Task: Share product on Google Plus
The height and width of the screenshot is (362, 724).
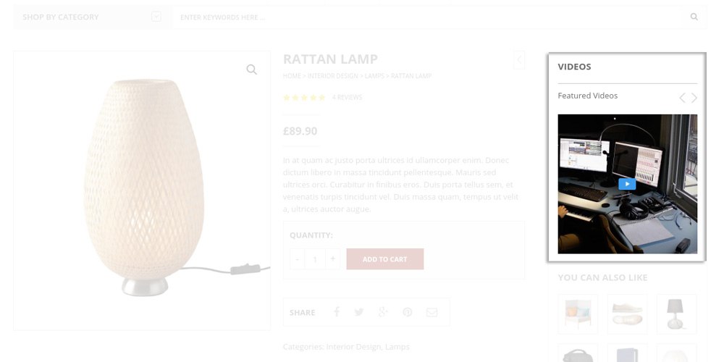Action: (383, 312)
